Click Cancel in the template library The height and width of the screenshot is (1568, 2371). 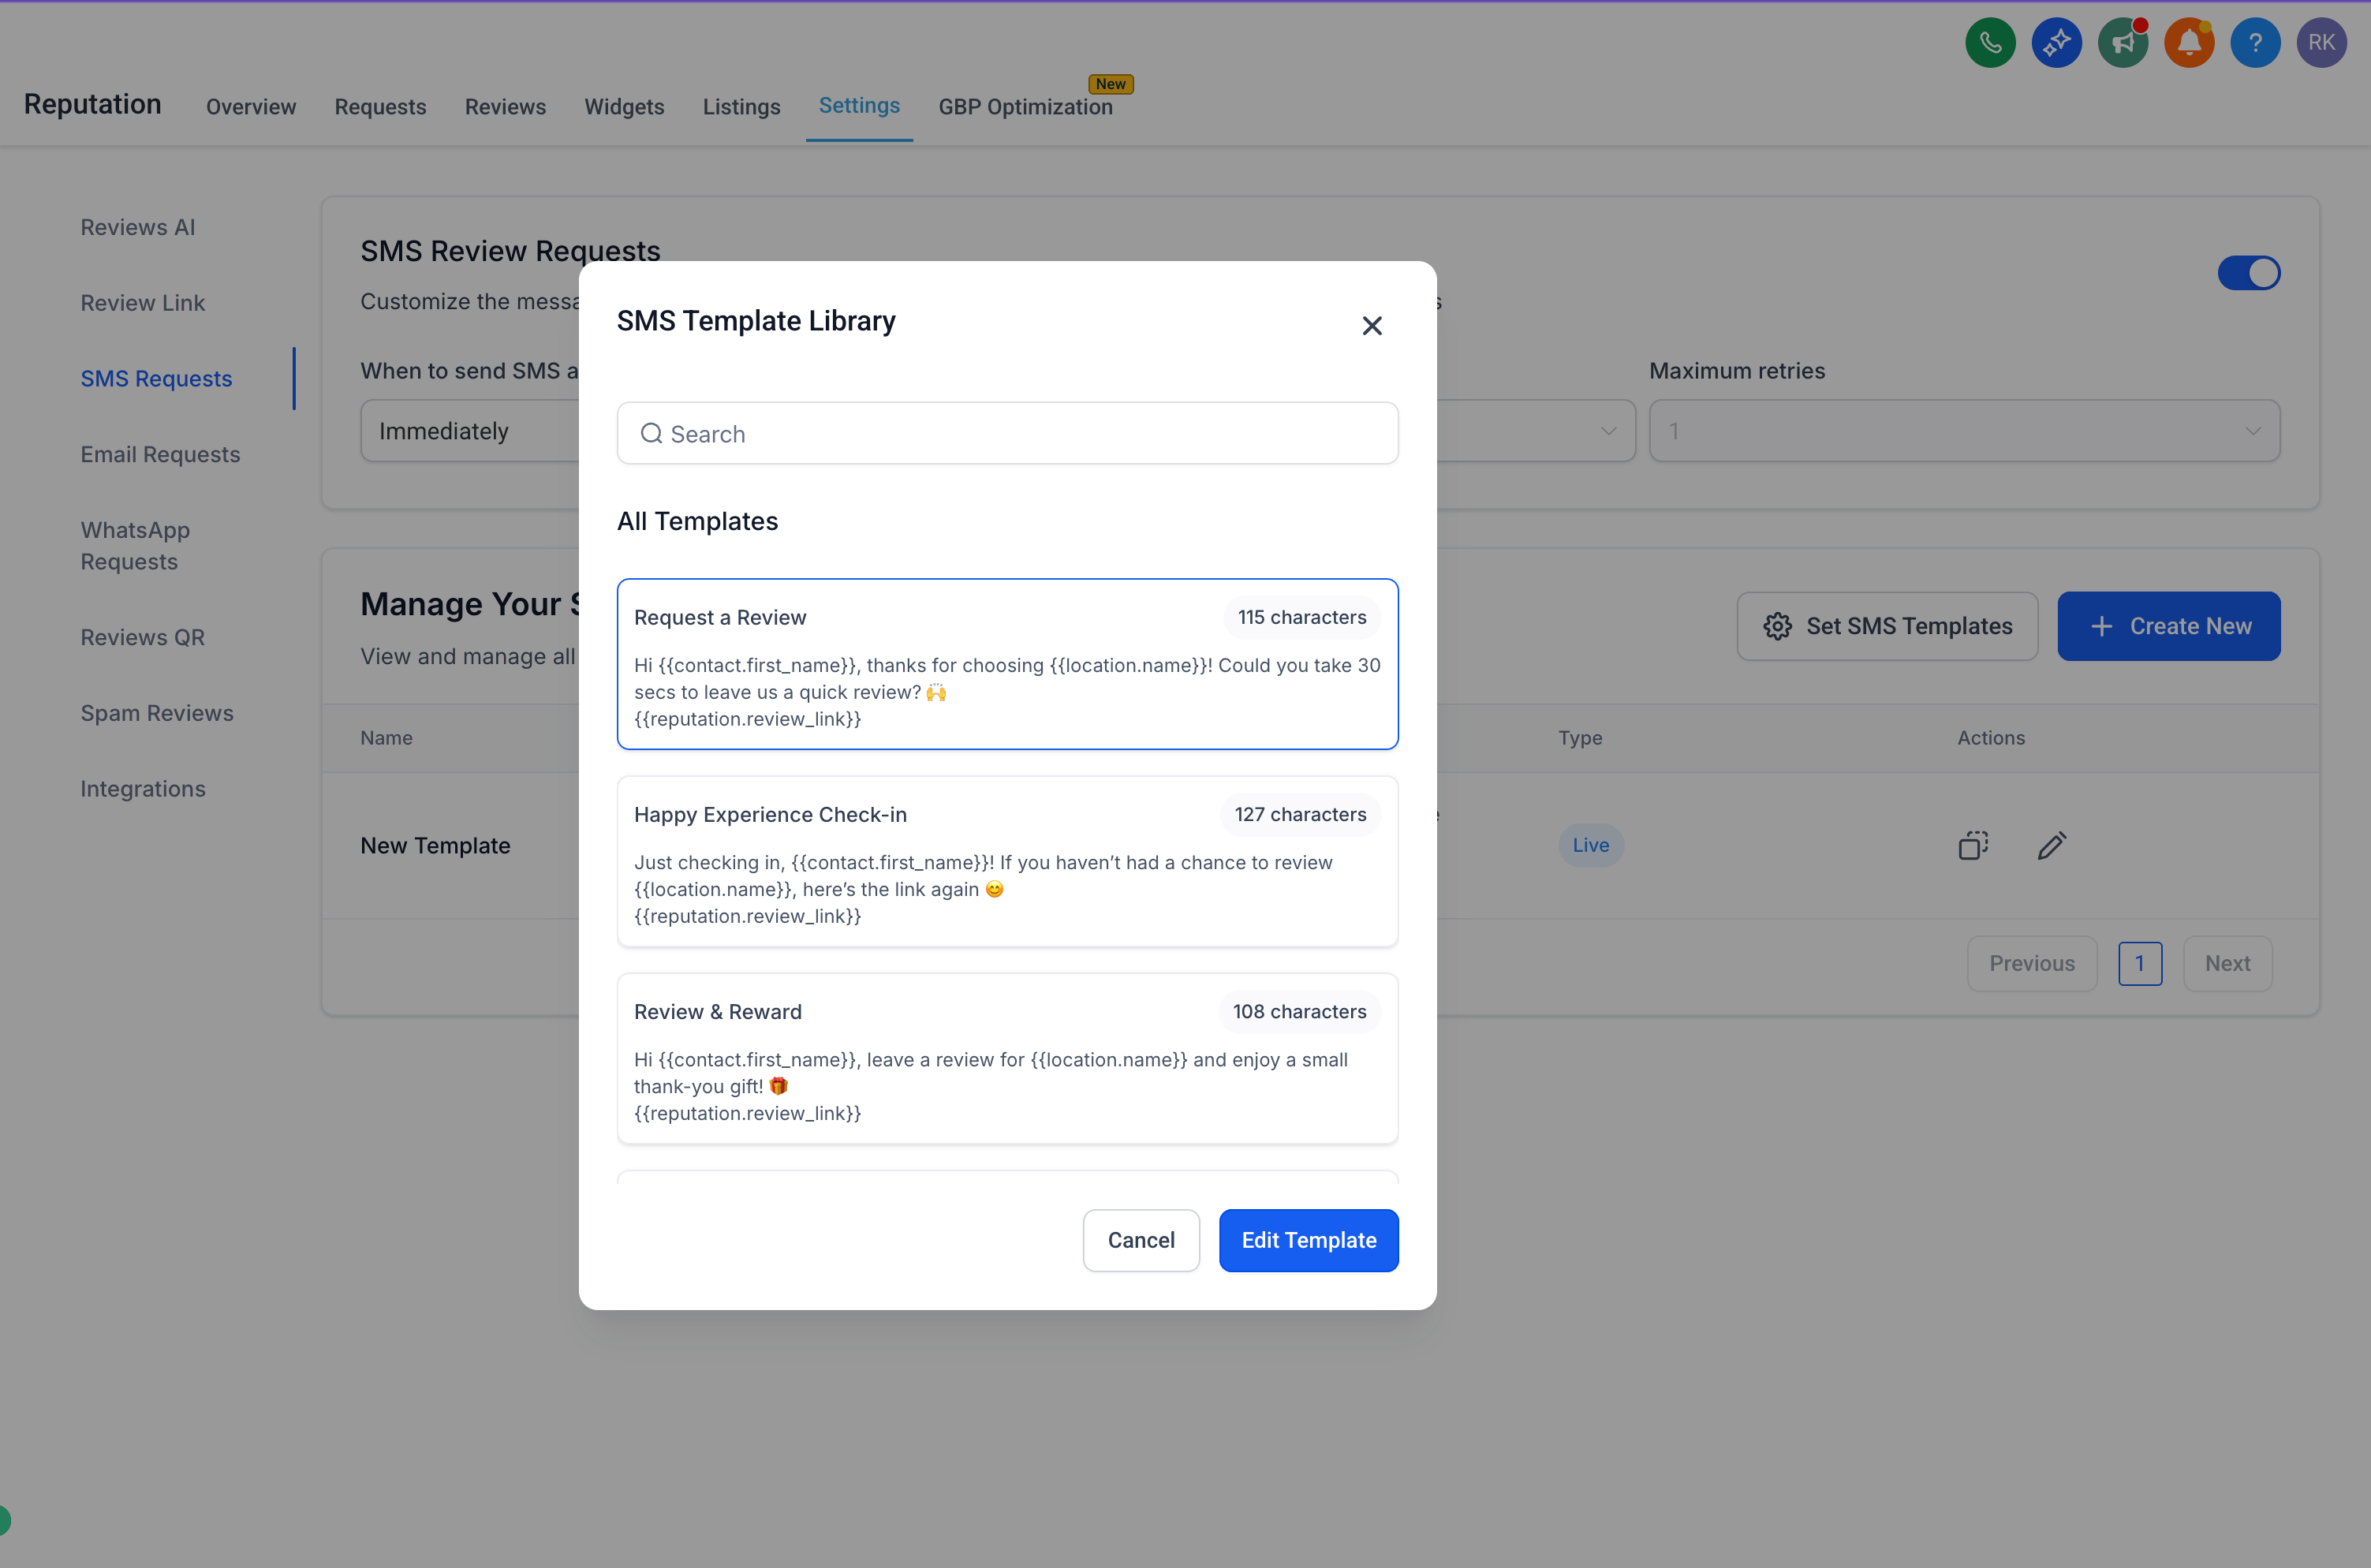(x=1141, y=1240)
